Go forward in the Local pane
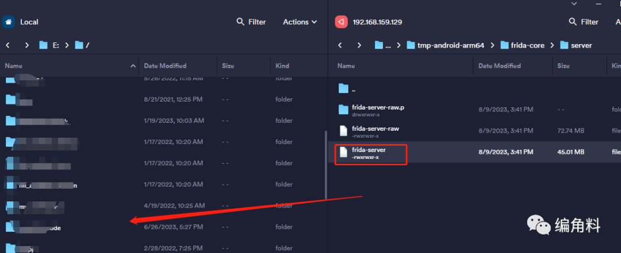621x253 pixels. pos(27,45)
